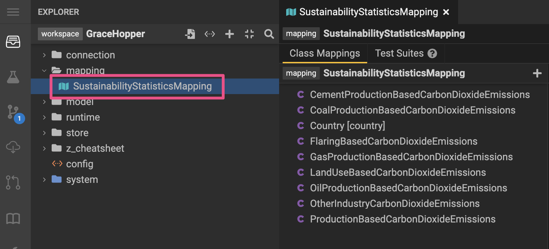Select the Class Mappings tab
Viewport: 549px width, 249px height.
(x=324, y=53)
